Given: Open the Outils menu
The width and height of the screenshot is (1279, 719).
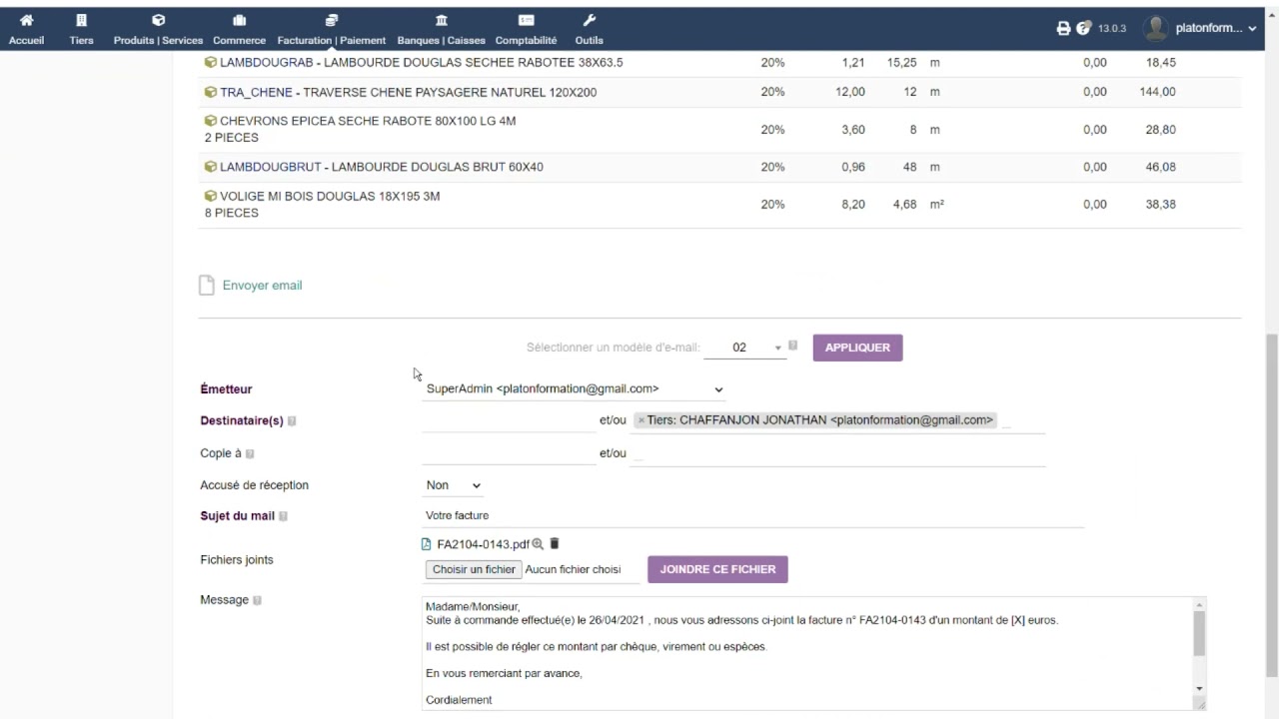Looking at the screenshot, I should pos(589,29).
